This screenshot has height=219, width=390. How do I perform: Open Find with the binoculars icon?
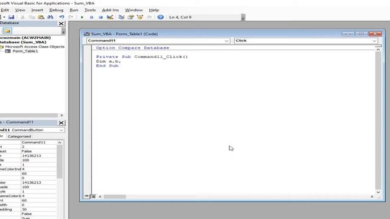[50, 17]
